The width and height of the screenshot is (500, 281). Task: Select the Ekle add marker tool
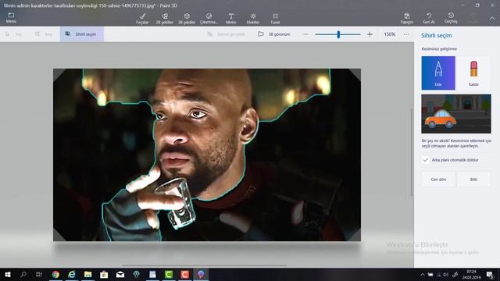pos(438,73)
